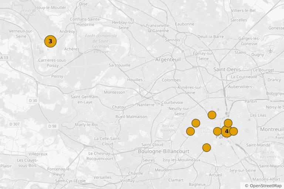Click the Achères label

72,49
